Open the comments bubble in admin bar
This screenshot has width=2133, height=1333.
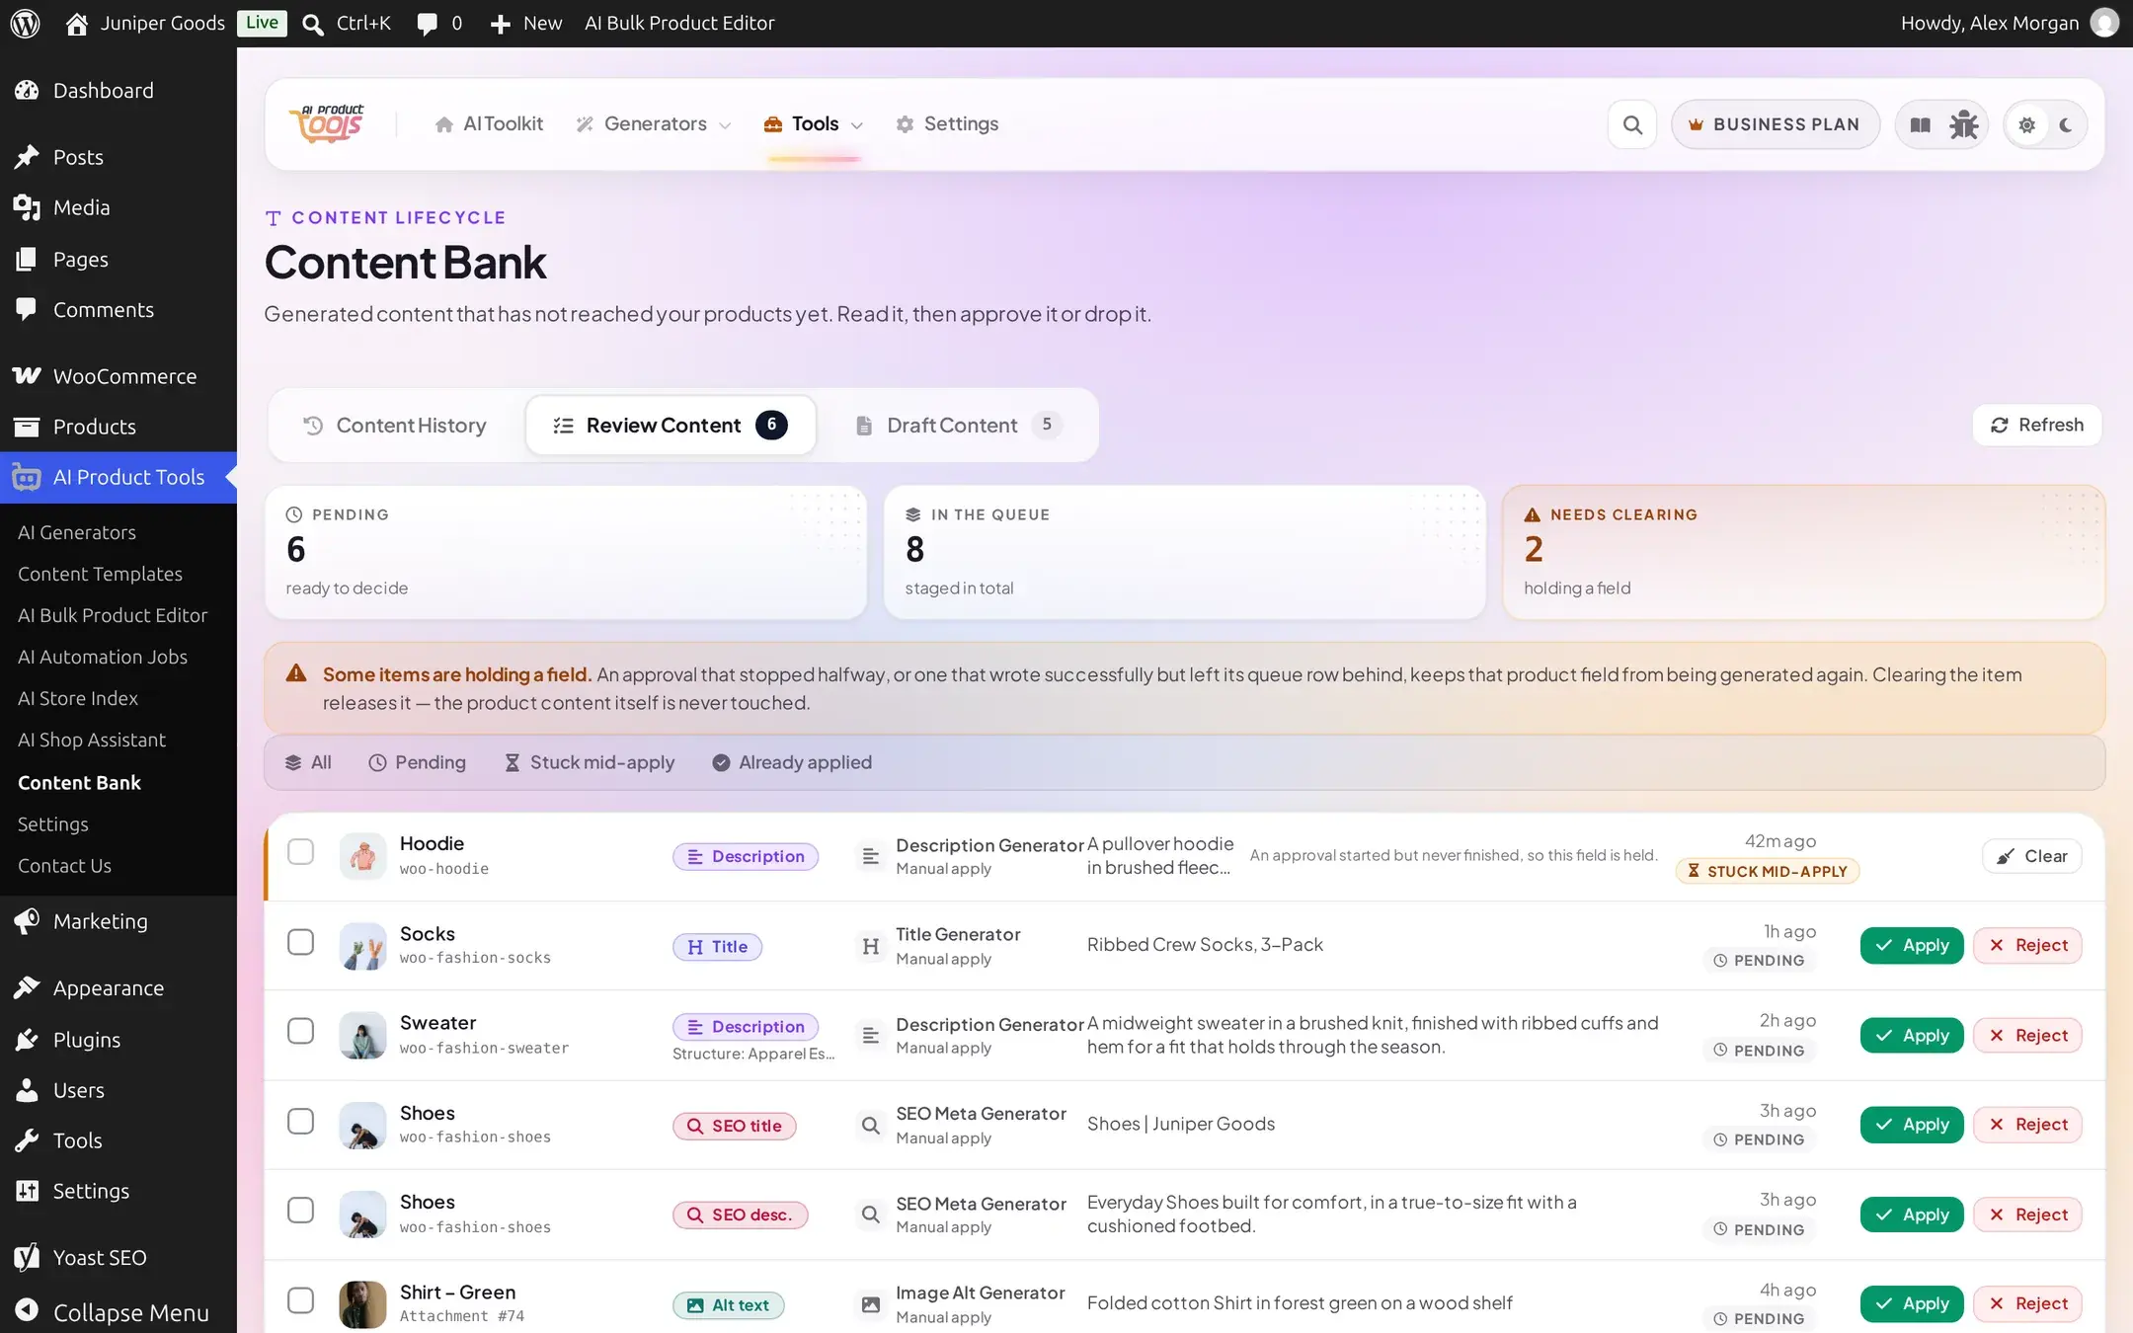click(x=438, y=23)
